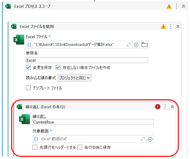Collapse the 繰り返し (Excel の各行) activity
Viewport: 190px width, 159px height.
[x=172, y=107]
